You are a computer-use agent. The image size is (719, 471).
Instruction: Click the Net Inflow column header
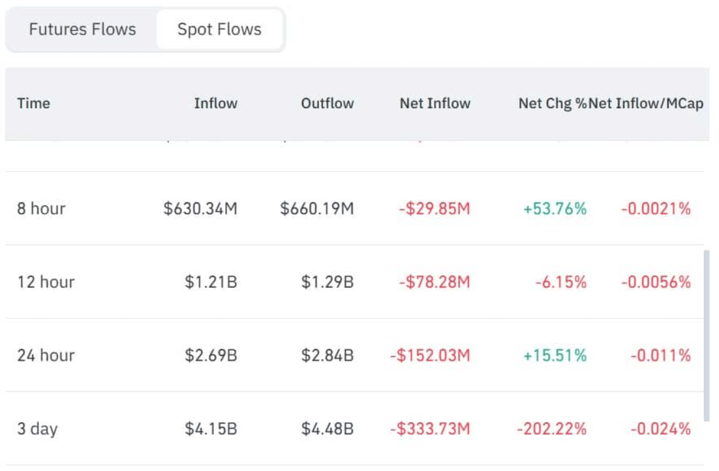pyautogui.click(x=435, y=103)
